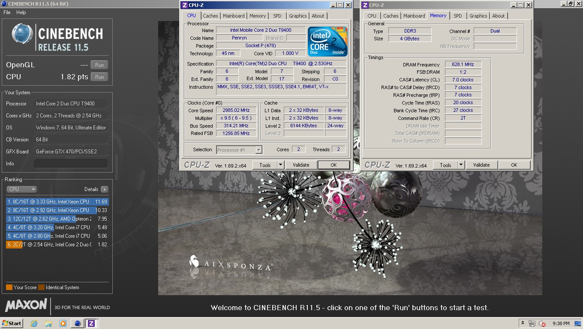Click the 'Penryn' Code Name value
The image size is (583, 329).
pyautogui.click(x=239, y=38)
